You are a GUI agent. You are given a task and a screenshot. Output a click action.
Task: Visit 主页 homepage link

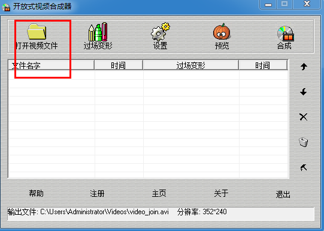tap(159, 193)
